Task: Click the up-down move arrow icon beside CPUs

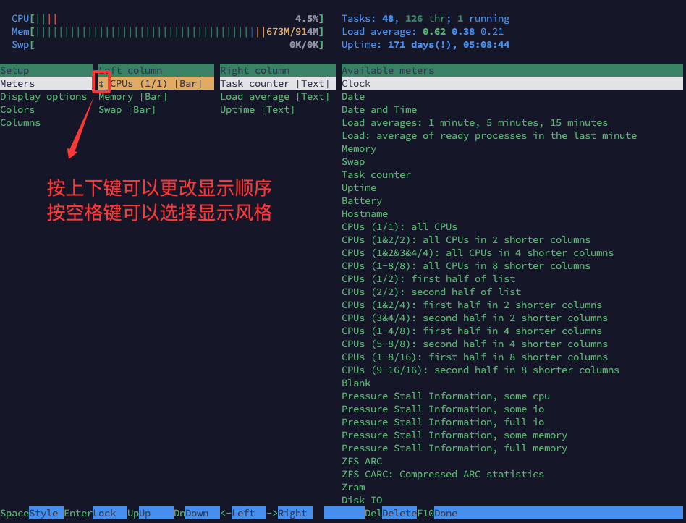Action: (x=101, y=84)
